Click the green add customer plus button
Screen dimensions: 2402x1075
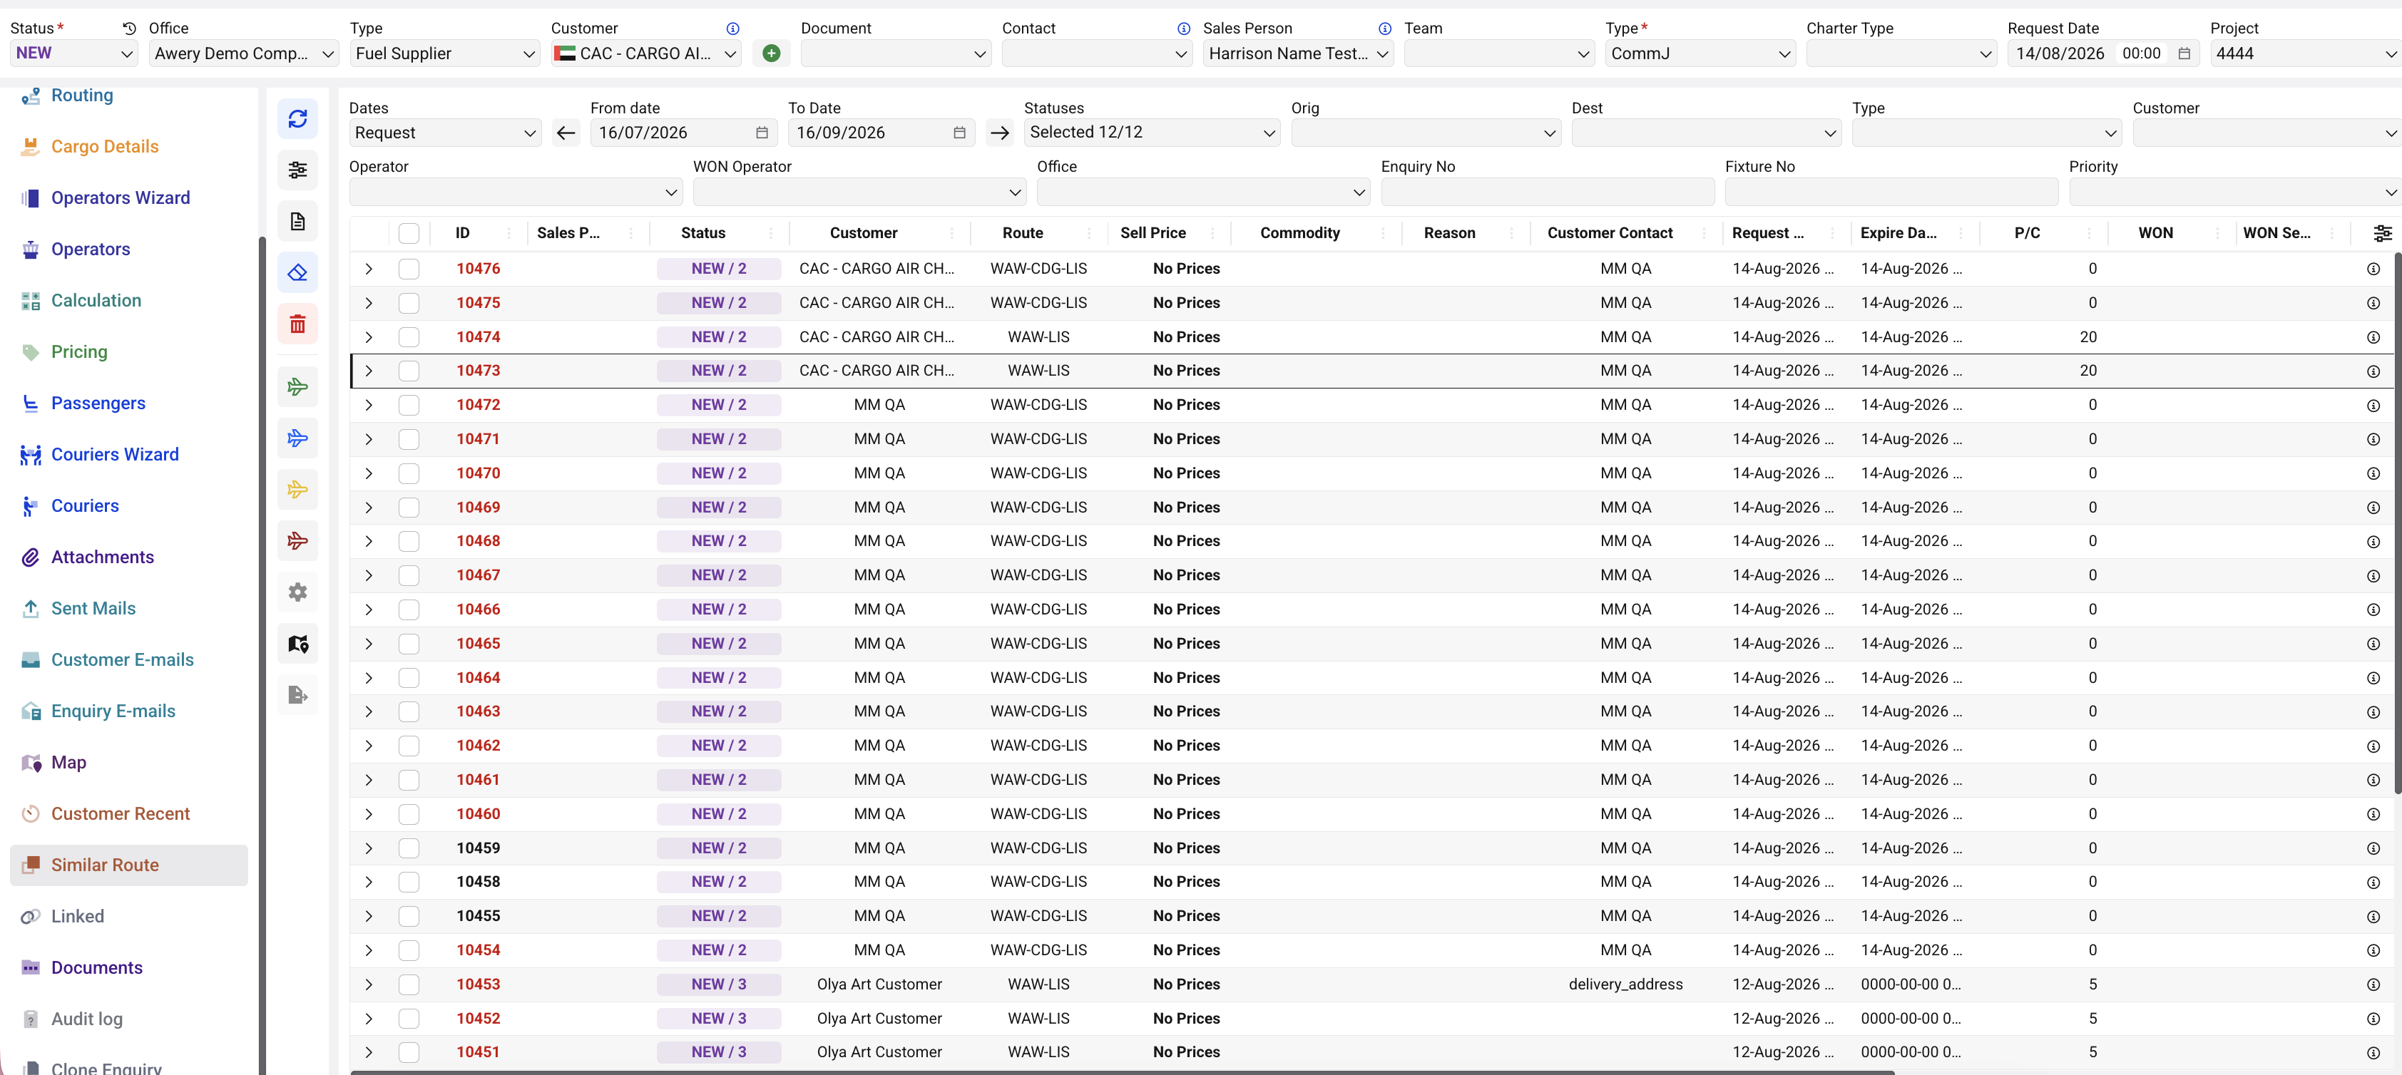click(x=771, y=53)
